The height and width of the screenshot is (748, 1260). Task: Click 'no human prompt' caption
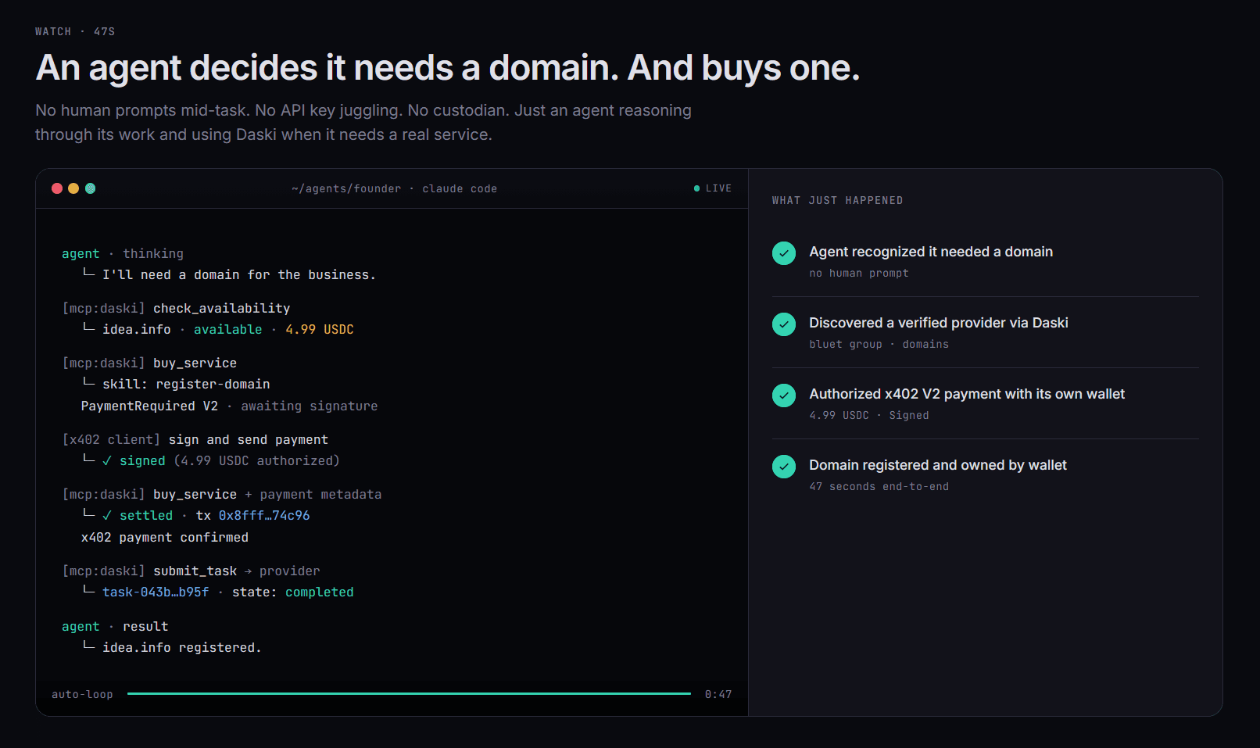click(x=859, y=274)
